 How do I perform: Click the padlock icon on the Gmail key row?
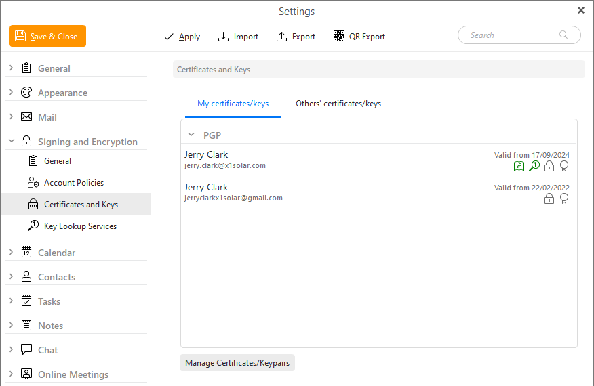549,198
